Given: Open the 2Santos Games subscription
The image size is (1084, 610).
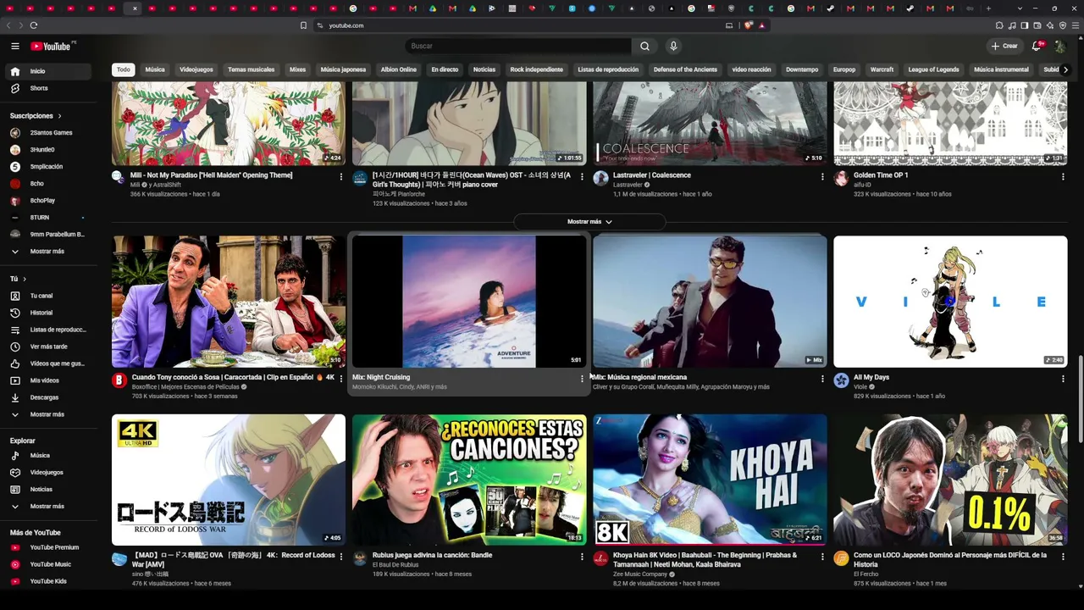Looking at the screenshot, I should pos(49,133).
